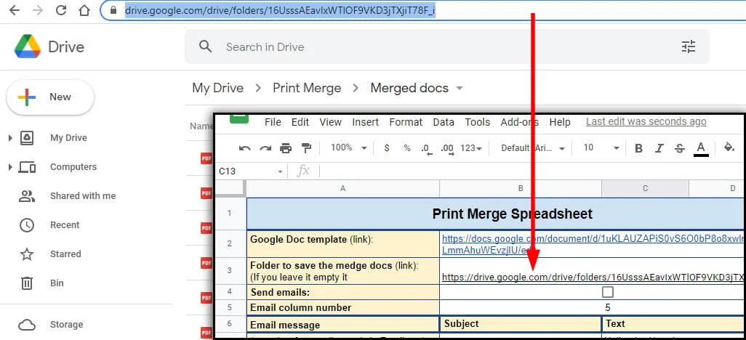746x340 pixels.
Task: Select the URL in the address bar
Action: click(x=280, y=10)
